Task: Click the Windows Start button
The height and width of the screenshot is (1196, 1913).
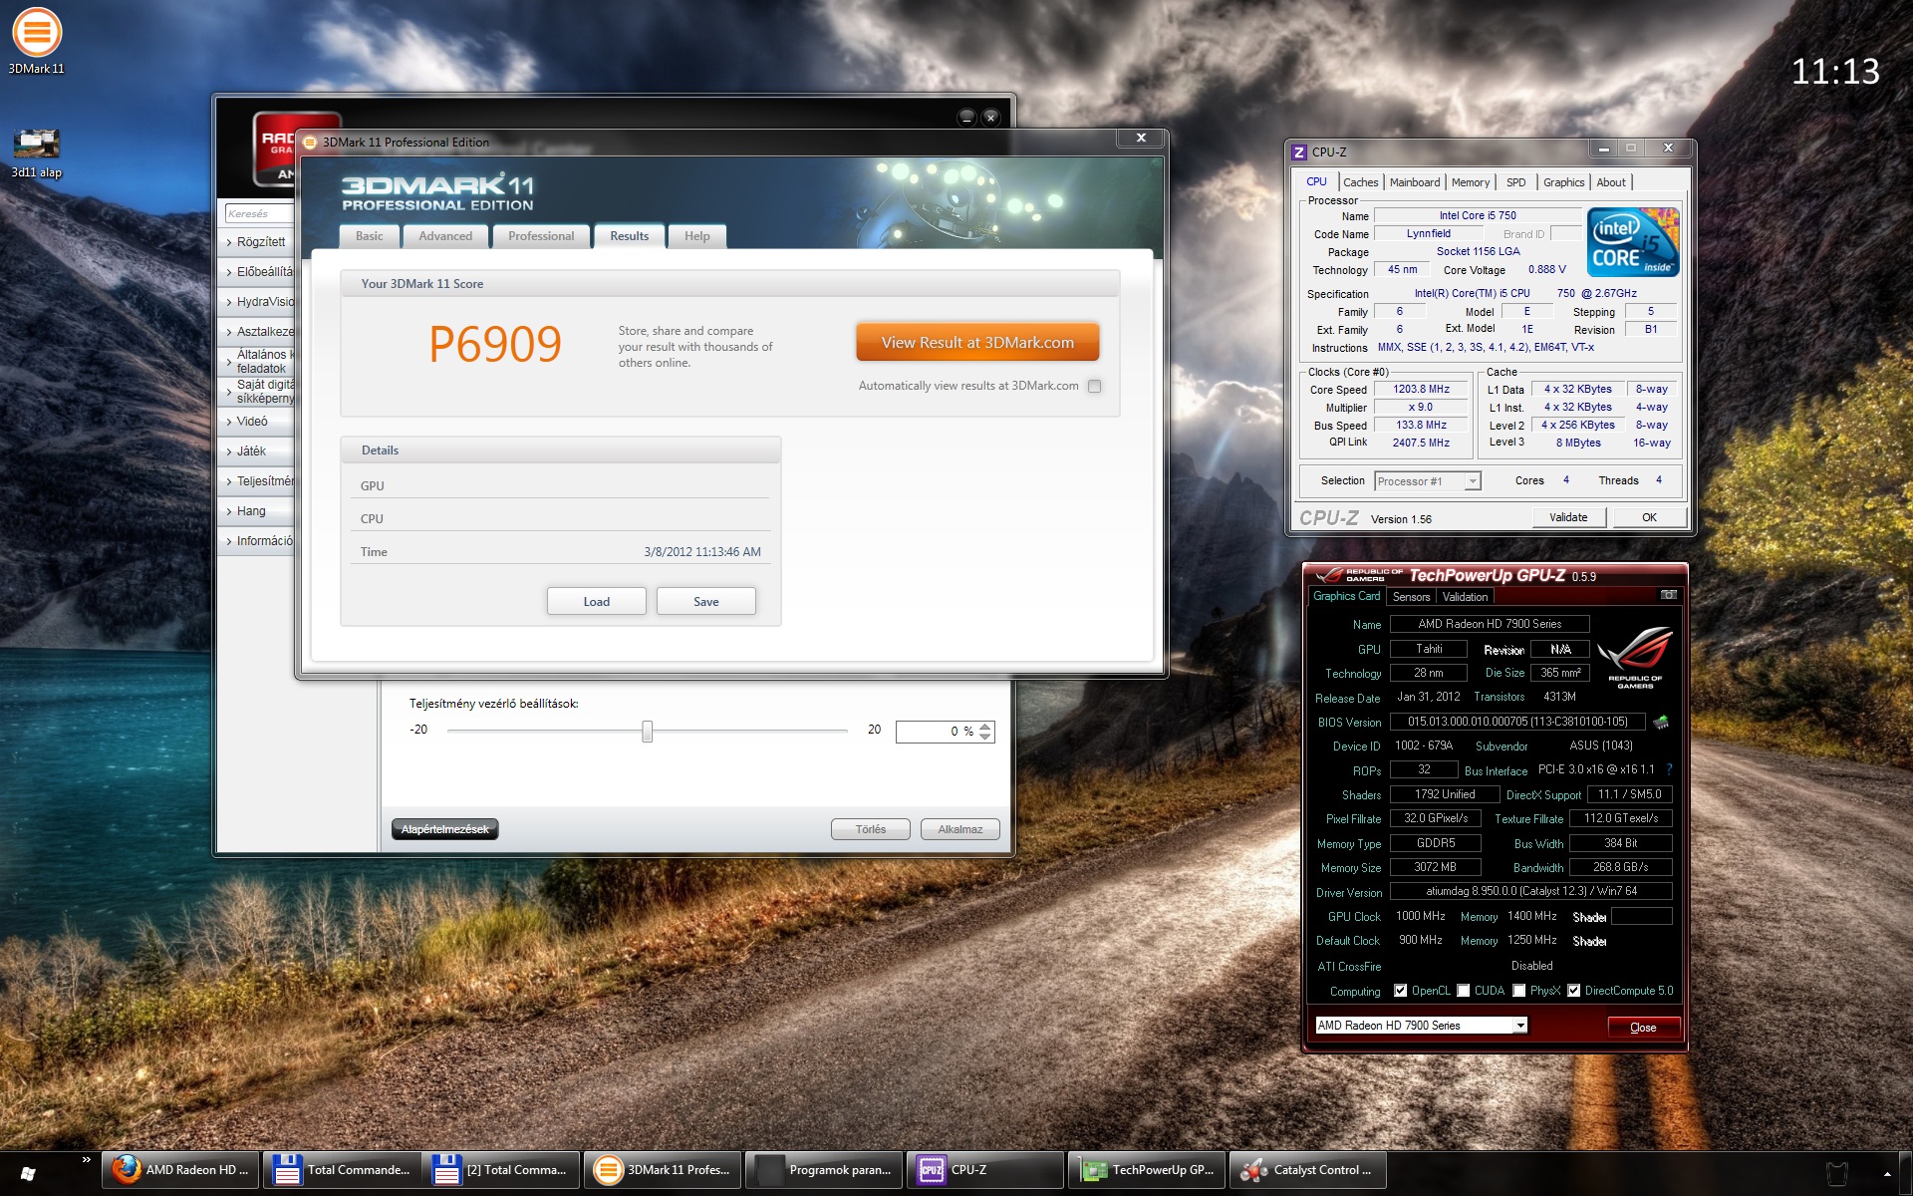Action: [x=28, y=1173]
